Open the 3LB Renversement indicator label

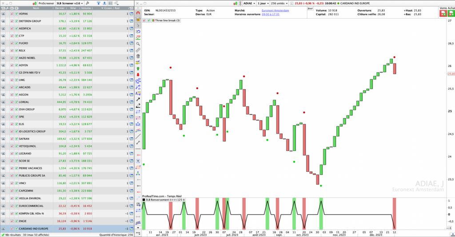click(165, 200)
